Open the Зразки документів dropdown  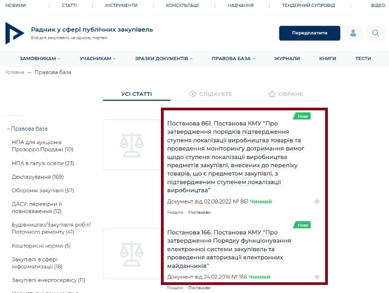point(164,58)
